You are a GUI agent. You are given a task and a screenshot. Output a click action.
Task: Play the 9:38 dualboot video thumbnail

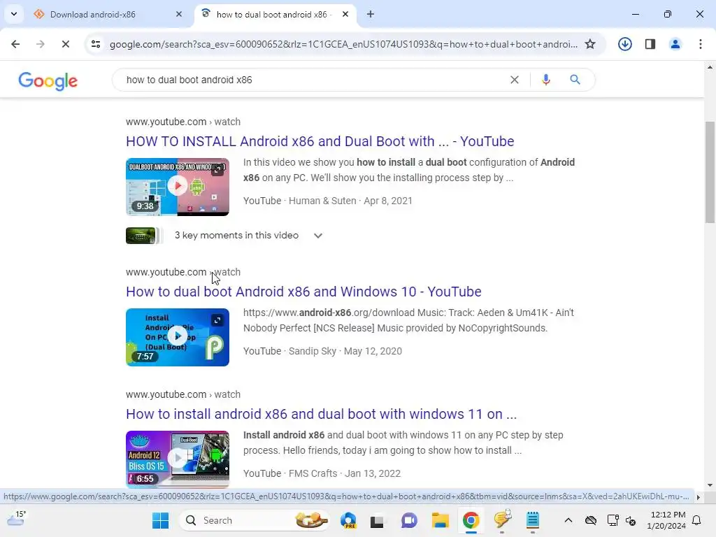coord(178,187)
